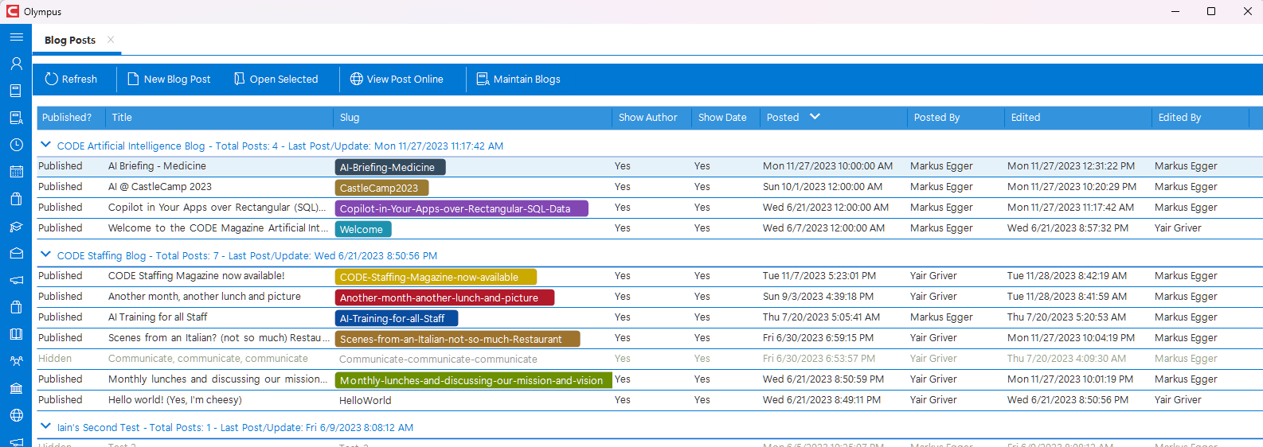The width and height of the screenshot is (1263, 447).
Task: Open Maintain Blogs
Action: click(x=518, y=79)
